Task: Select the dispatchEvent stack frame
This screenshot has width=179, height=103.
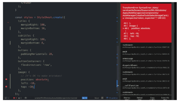Action: 146,66
